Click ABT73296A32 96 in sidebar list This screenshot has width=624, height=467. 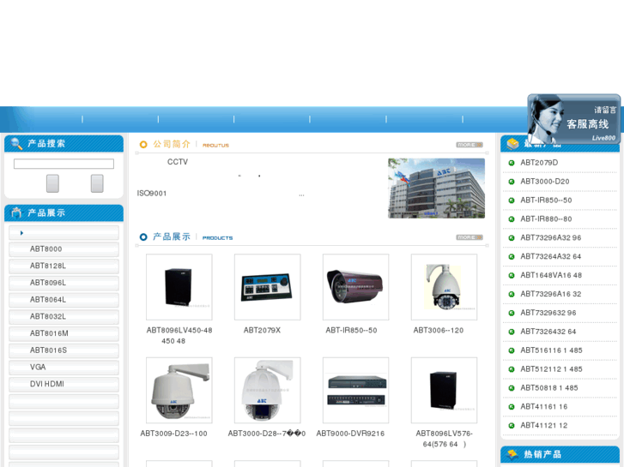pos(551,237)
